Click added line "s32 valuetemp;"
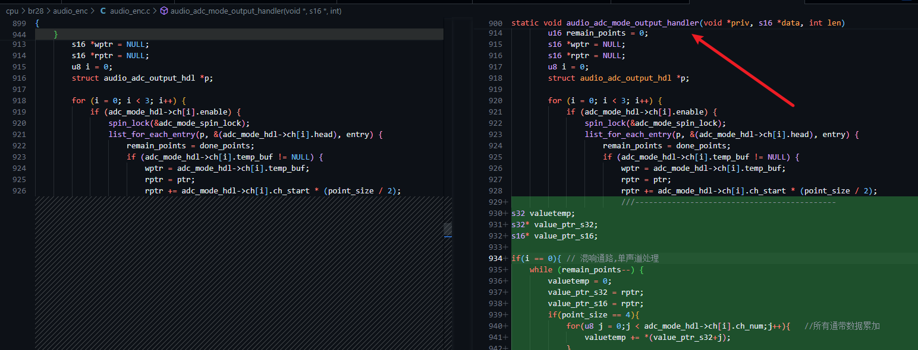This screenshot has width=918, height=350. [543, 214]
